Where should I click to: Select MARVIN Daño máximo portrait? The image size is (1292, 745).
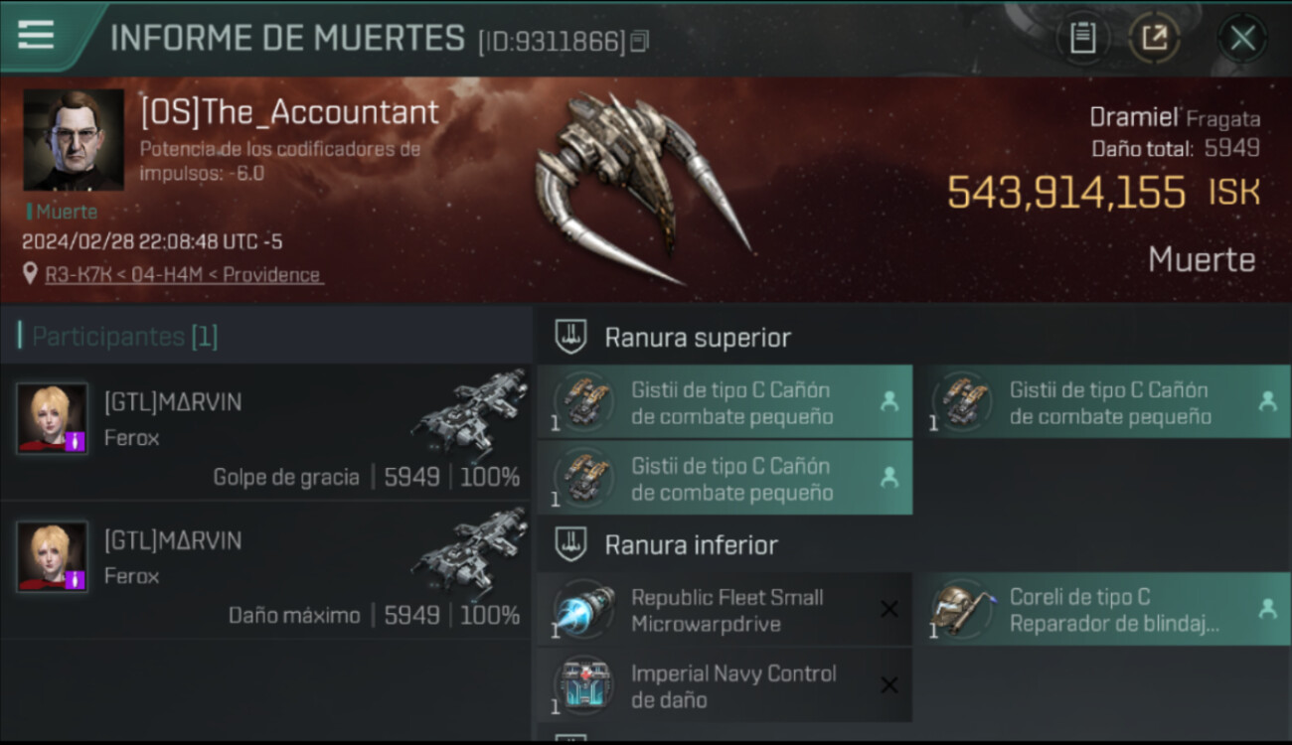tap(52, 556)
